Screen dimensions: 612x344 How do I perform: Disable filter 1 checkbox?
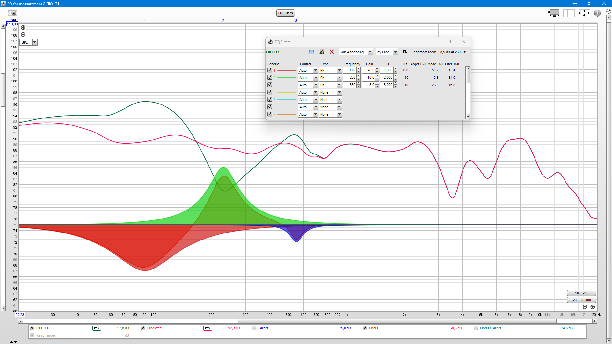coord(270,70)
